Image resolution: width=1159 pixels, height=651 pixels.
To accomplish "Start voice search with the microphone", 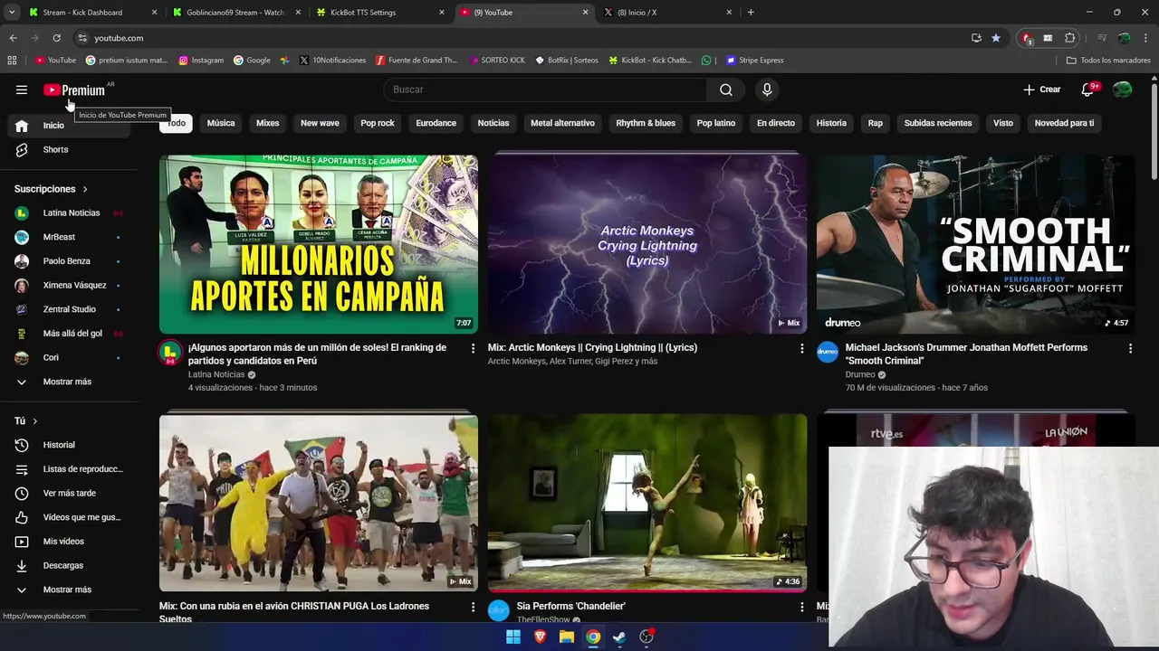I will click(767, 90).
